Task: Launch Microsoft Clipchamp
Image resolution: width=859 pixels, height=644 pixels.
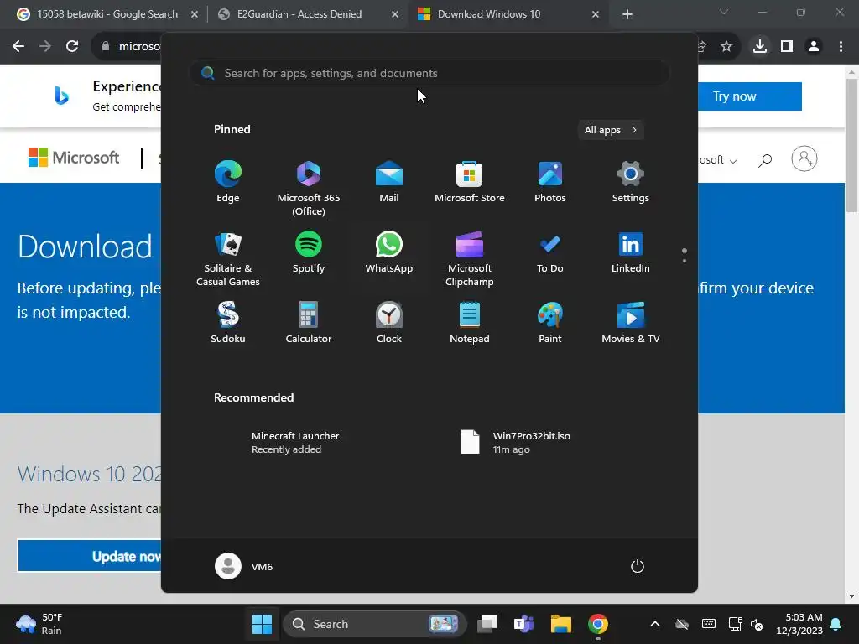Action: [x=470, y=259]
